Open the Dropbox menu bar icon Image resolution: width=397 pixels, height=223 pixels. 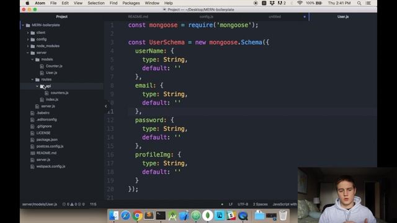click(272, 3)
